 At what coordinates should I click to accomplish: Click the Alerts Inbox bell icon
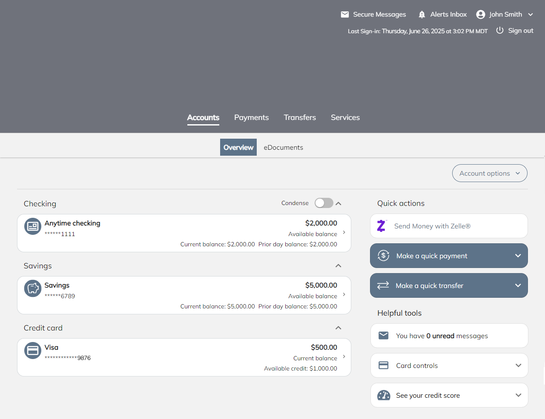tap(422, 14)
